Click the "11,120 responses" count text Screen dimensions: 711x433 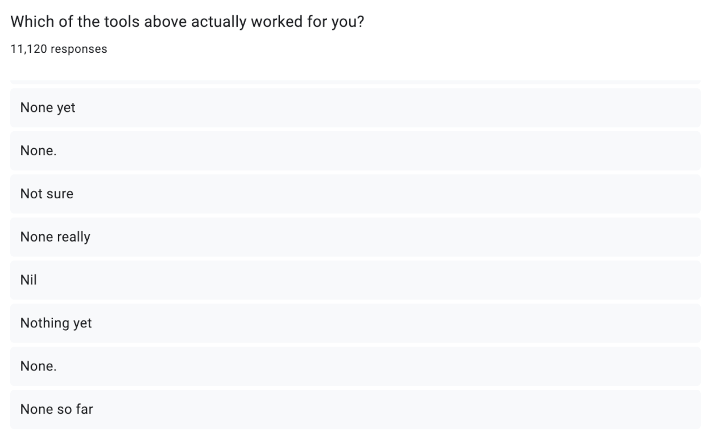point(59,49)
